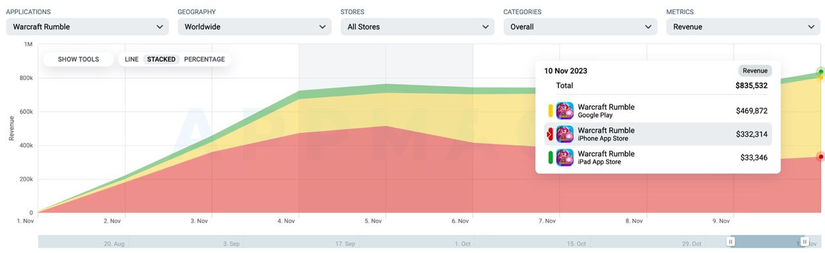
Task: Click the Show Tools button
Action: tap(79, 59)
